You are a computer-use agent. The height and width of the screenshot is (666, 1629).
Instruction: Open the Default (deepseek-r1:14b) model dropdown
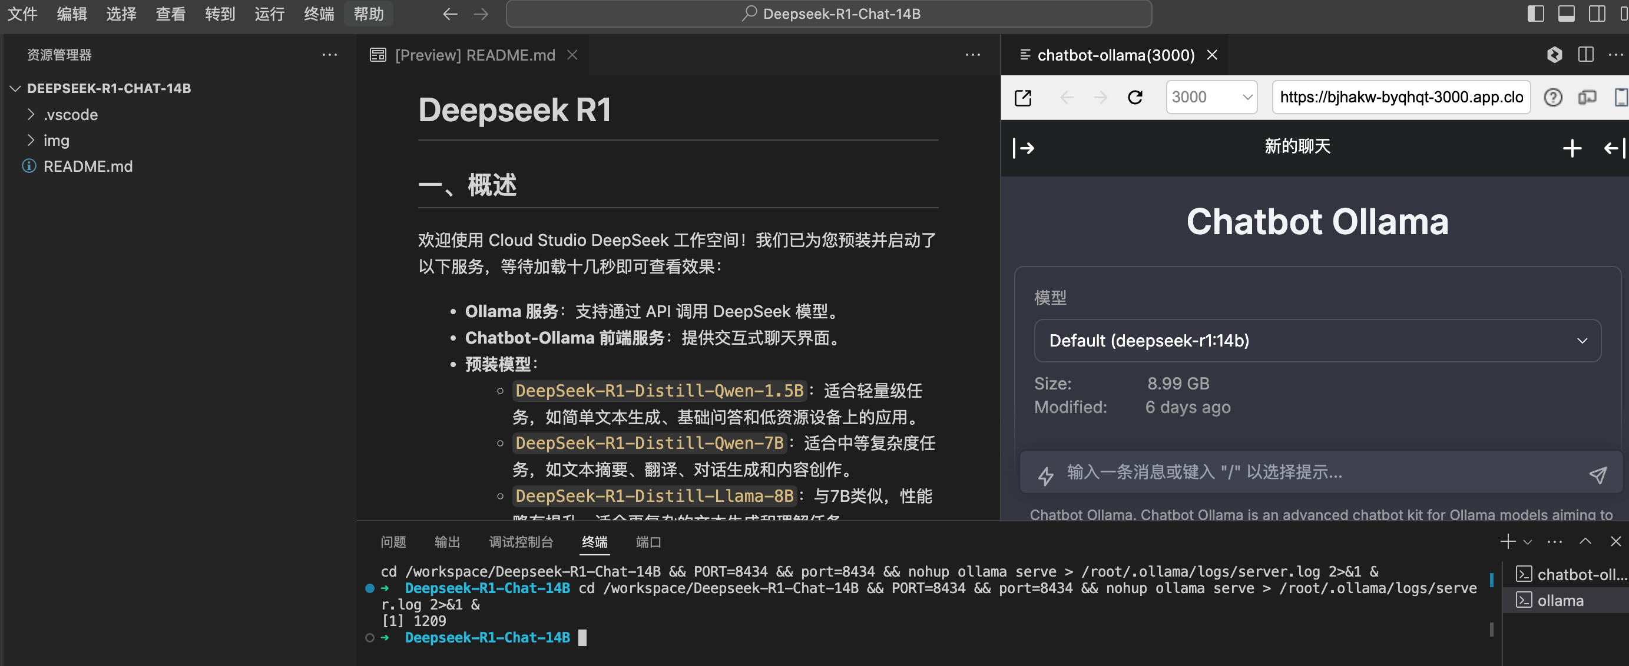[x=1317, y=341]
